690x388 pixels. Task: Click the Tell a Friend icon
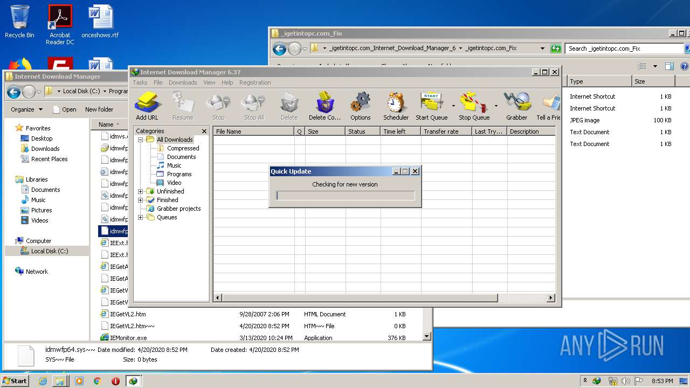coord(549,106)
